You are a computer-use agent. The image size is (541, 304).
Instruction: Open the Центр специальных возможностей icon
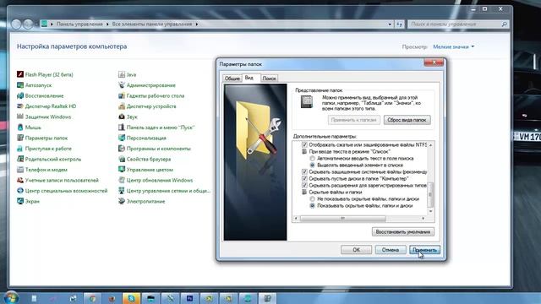click(x=20, y=191)
